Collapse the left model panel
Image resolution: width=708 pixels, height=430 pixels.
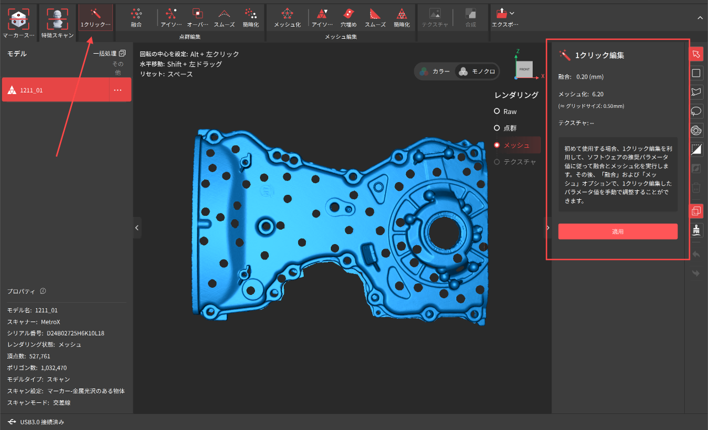click(x=137, y=227)
